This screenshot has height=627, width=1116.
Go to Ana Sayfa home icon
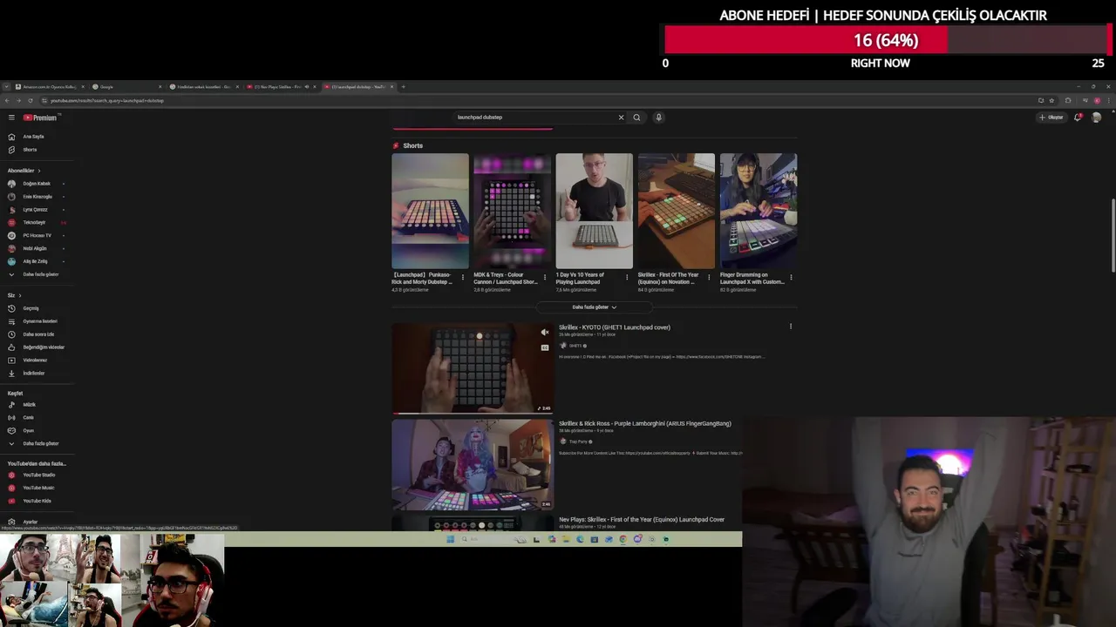11,137
